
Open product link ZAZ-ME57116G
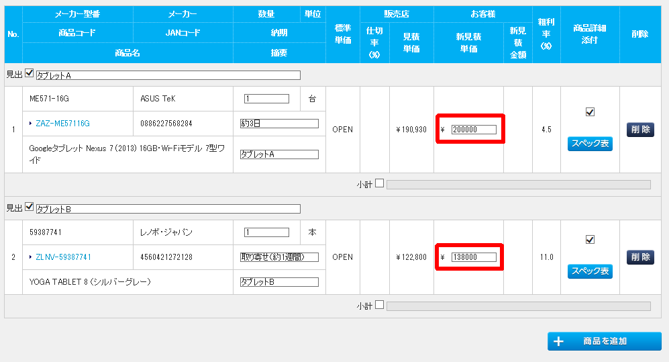coord(62,124)
